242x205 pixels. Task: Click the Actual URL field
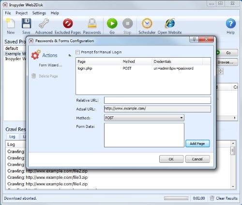click(157, 109)
